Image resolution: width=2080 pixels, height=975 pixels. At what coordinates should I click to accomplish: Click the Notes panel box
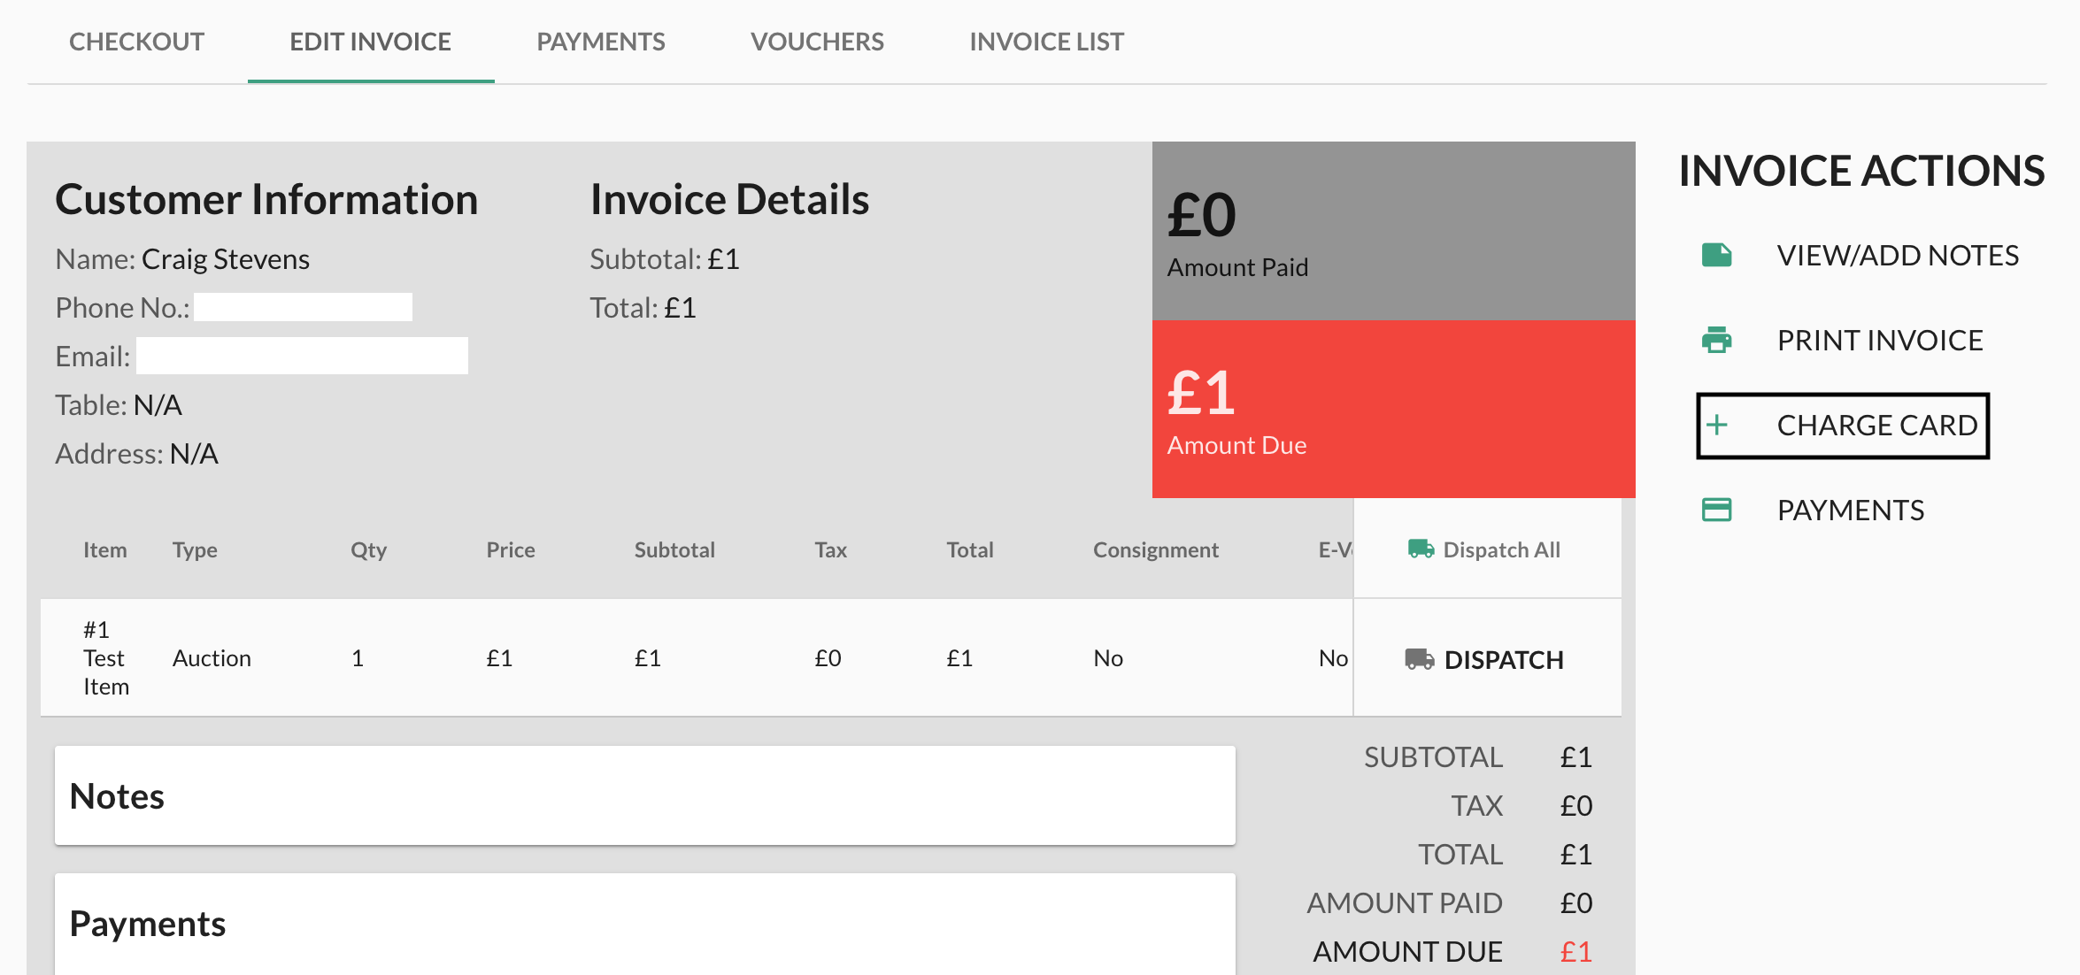tap(644, 795)
